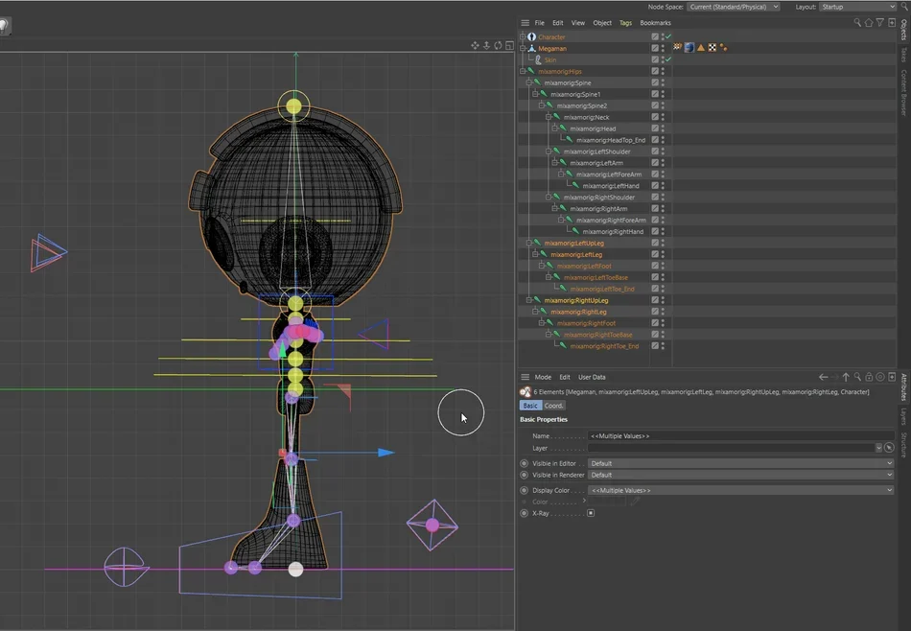Open the Structure side tab
911x631 pixels.
pyautogui.click(x=904, y=445)
